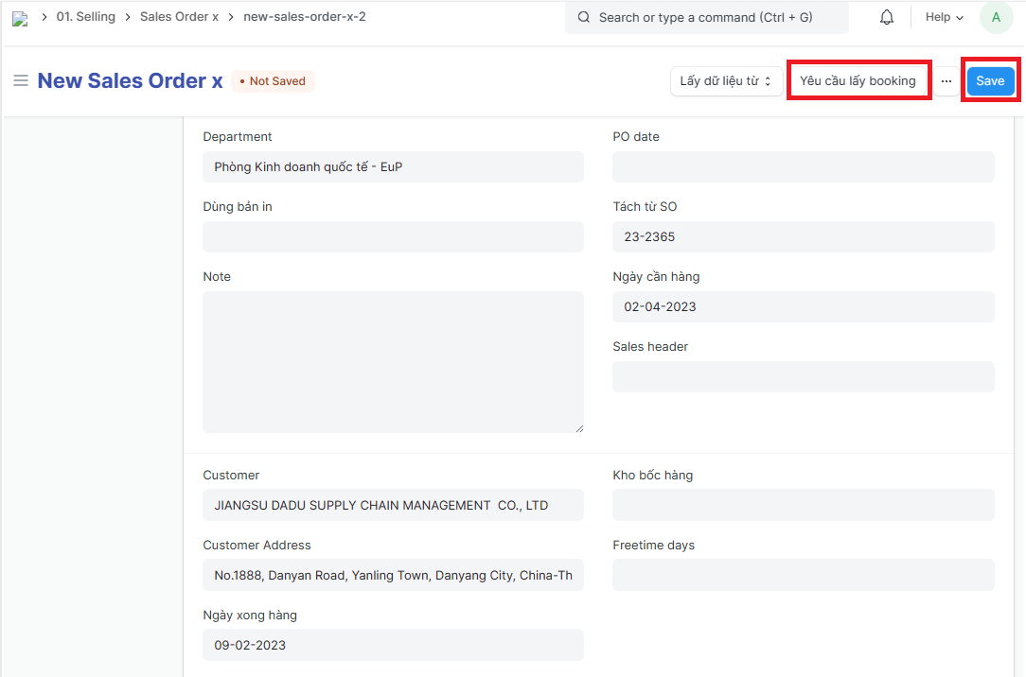
Task: Click into the Note text area
Action: (x=393, y=361)
